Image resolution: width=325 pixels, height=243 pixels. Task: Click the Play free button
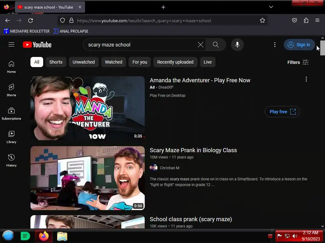282,112
